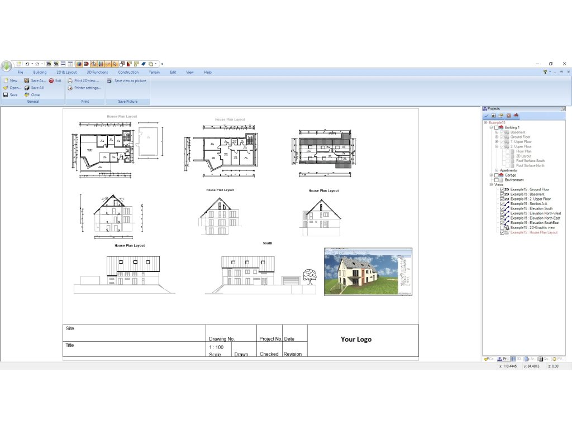This screenshot has height=429, width=572.
Task: Expand the Apartments tree node
Action: point(497,170)
